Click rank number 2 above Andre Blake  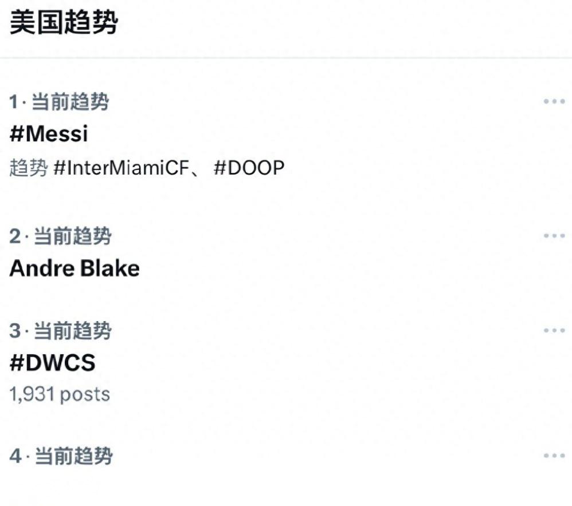[x=15, y=236]
